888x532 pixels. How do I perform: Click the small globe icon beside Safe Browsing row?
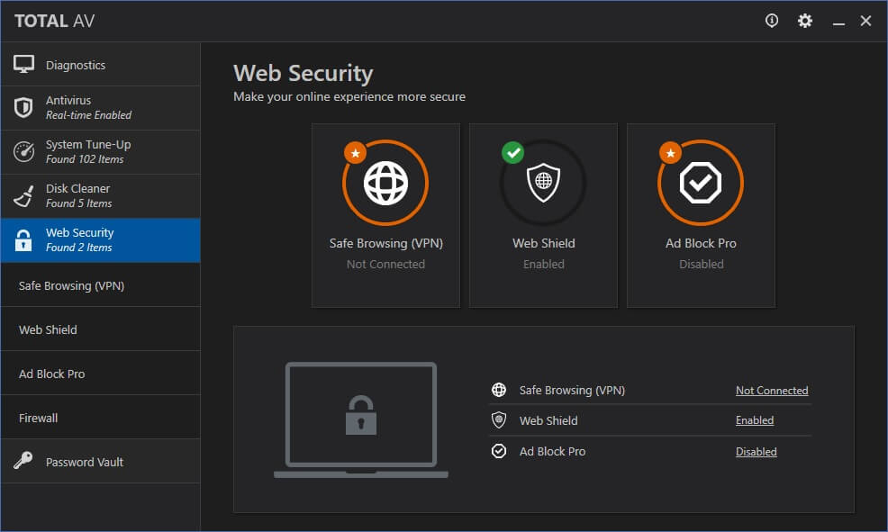(499, 390)
